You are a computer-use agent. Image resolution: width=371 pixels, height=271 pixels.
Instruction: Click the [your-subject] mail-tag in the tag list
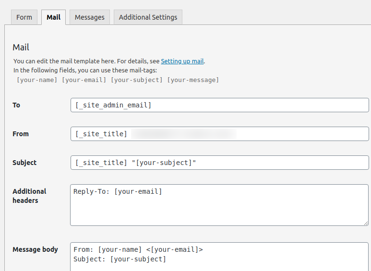pyautogui.click(x=137, y=80)
